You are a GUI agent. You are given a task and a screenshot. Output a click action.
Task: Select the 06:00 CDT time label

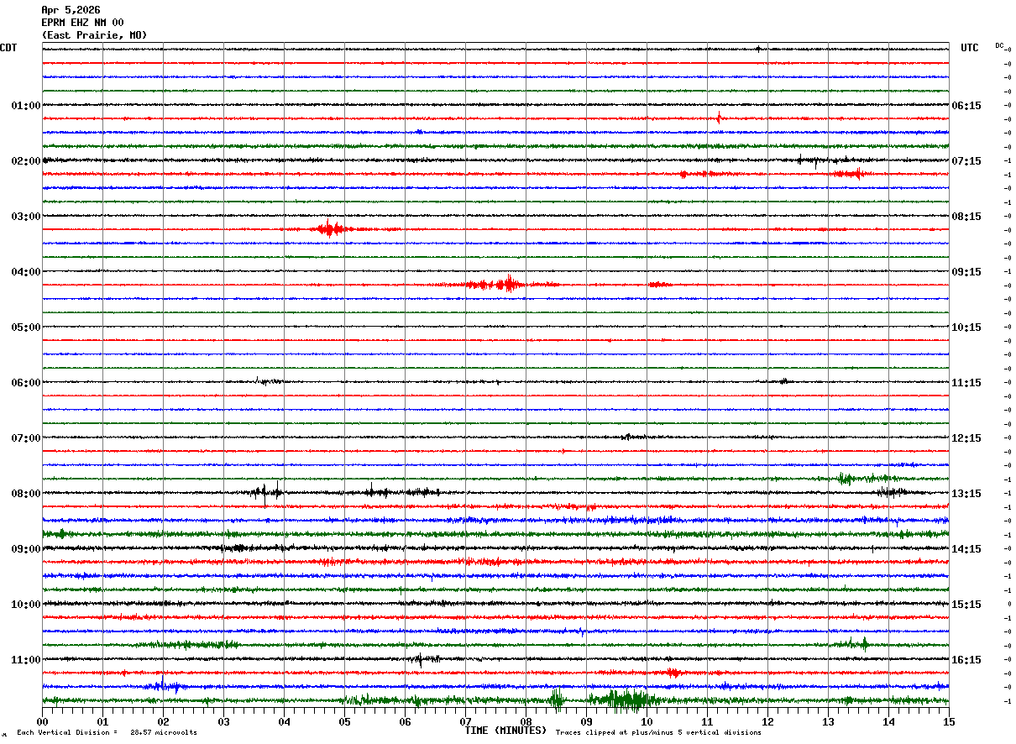26,383
